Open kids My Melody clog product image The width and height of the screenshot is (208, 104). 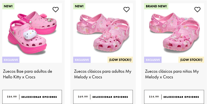point(174,33)
